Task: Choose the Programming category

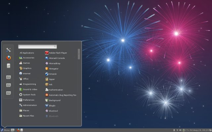Action: click(27, 84)
